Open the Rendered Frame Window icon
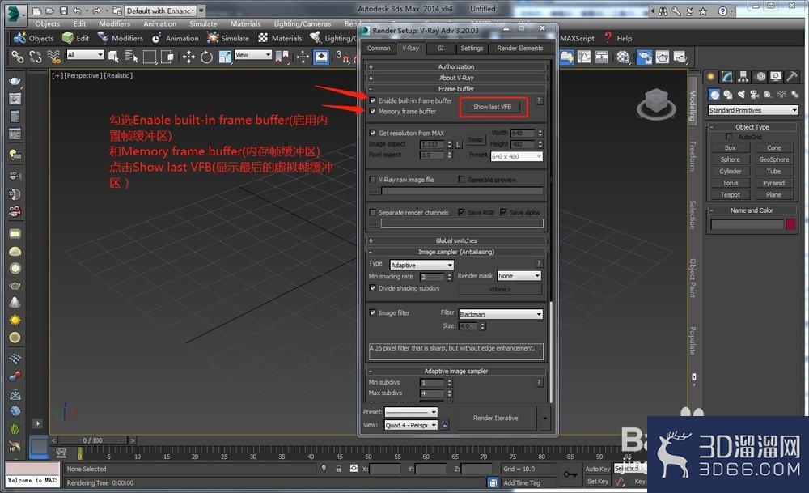 pyautogui.click(x=663, y=57)
